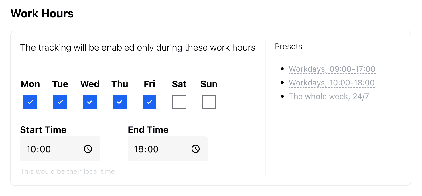Uncheck the Tue work day checkbox
The image size is (422, 196).
[60, 102]
